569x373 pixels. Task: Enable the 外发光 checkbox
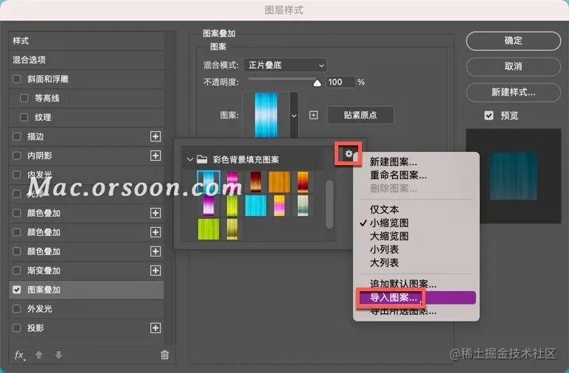(x=17, y=309)
